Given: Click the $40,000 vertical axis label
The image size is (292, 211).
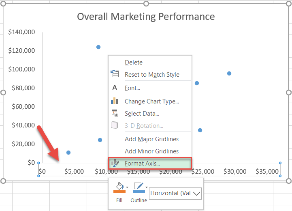Looking at the screenshot, I should click(23, 125).
